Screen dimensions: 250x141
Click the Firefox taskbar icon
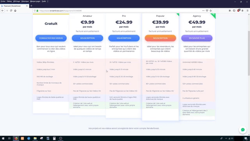[x=16, y=138]
